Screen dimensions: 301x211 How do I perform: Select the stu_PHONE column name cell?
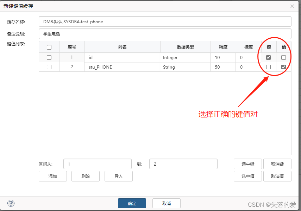click(x=122, y=67)
